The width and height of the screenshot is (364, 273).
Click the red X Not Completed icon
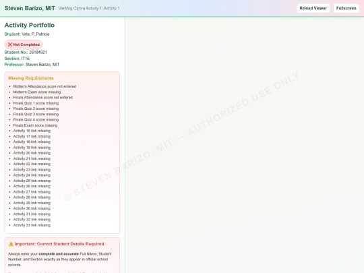click(10, 44)
